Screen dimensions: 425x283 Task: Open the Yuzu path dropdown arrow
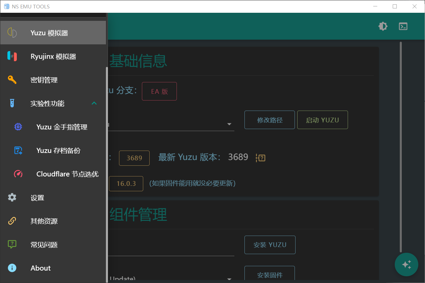[229, 124]
